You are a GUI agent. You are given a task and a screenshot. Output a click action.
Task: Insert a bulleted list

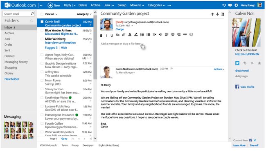point(148,35)
